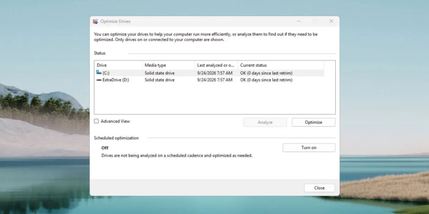Select the (C:) drive row label
The image size is (429, 214).
[106, 73]
